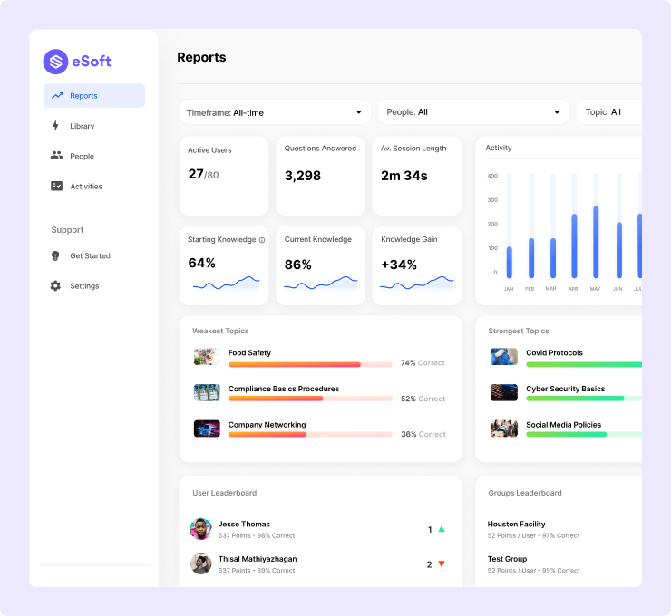Click red down arrow beside Thisal Mathiyazhagan
The image size is (671, 616).
pos(442,564)
